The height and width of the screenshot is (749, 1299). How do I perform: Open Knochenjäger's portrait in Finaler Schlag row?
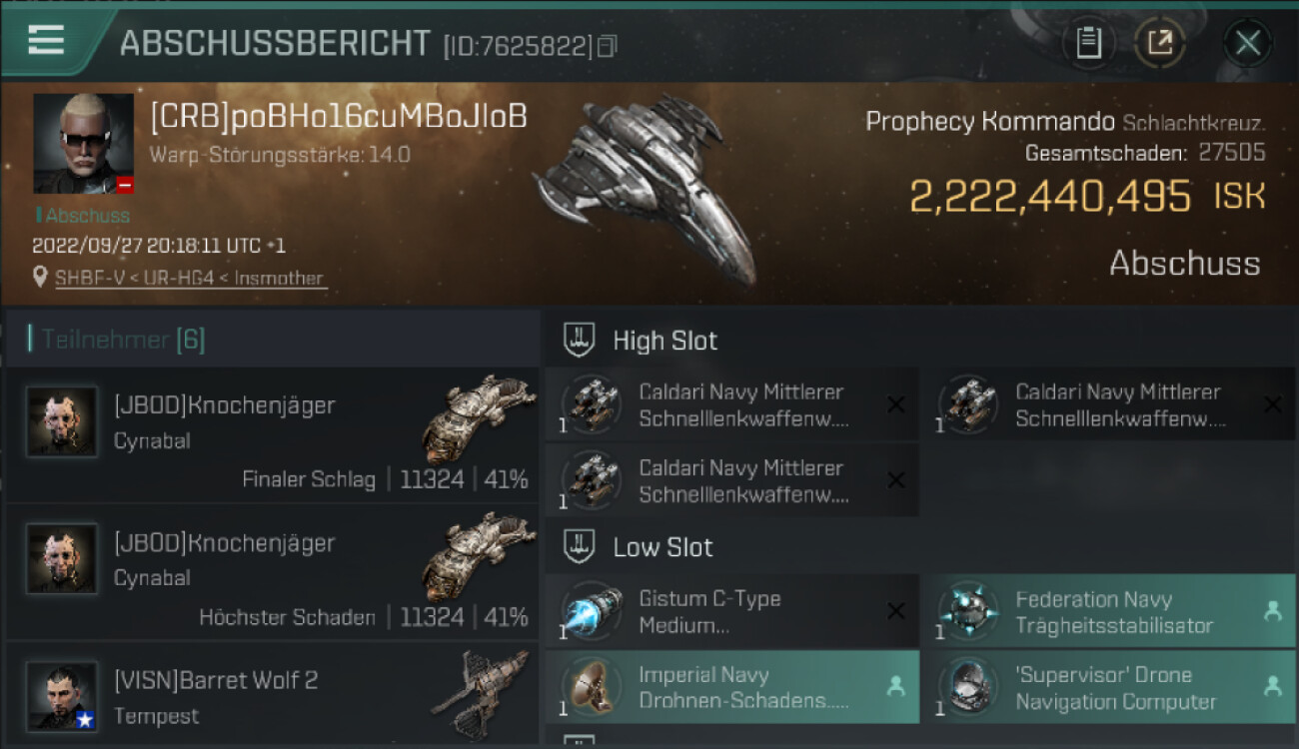pyautogui.click(x=62, y=422)
